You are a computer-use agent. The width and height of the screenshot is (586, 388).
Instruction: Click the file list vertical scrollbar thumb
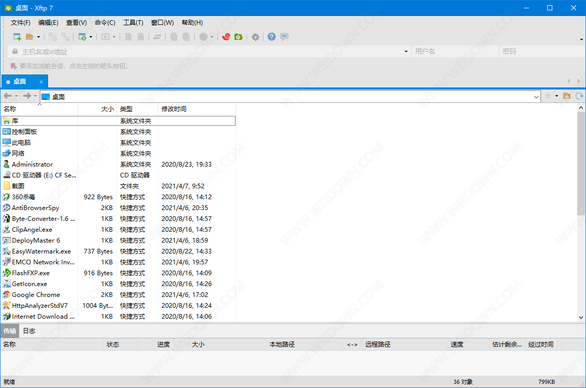click(581, 163)
